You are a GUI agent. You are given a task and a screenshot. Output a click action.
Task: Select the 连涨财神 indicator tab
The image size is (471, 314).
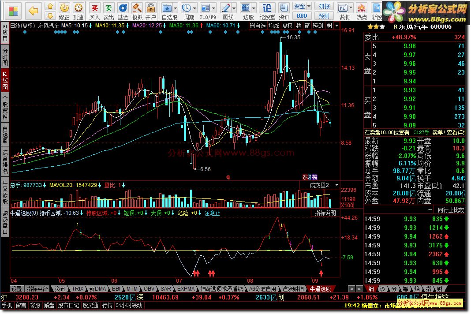(293, 289)
